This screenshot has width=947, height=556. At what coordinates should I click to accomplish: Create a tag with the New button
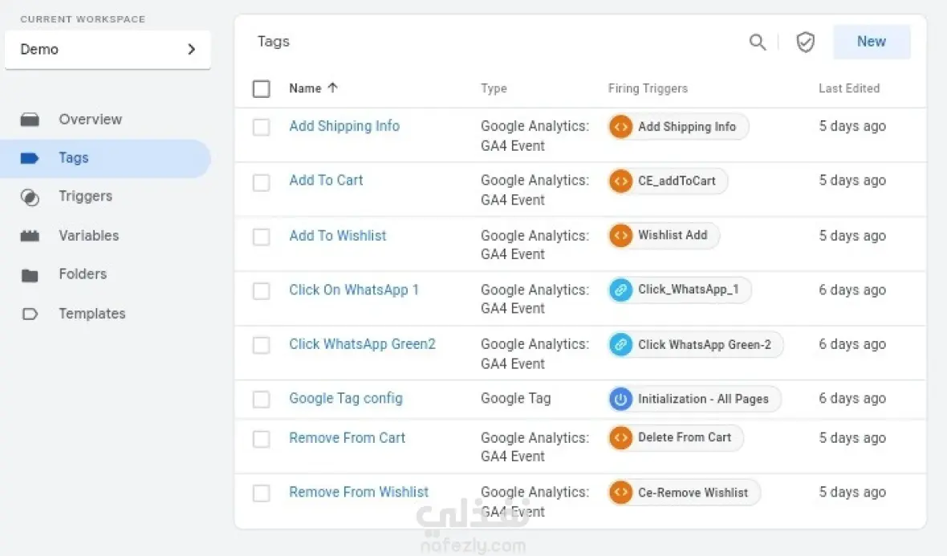pyautogui.click(x=872, y=42)
